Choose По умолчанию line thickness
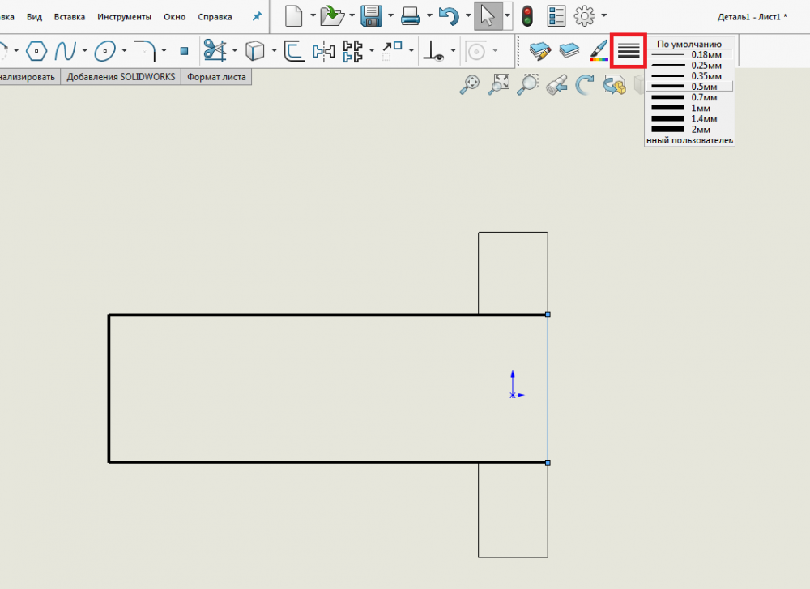The image size is (810, 589). [688, 44]
